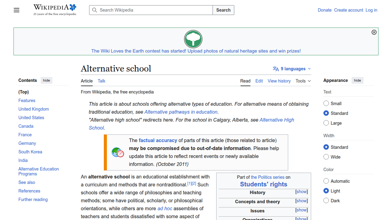Viewport: 392px width, 220px height.
Task: Click the out-of-date globe clock icon
Action: (x=118, y=152)
